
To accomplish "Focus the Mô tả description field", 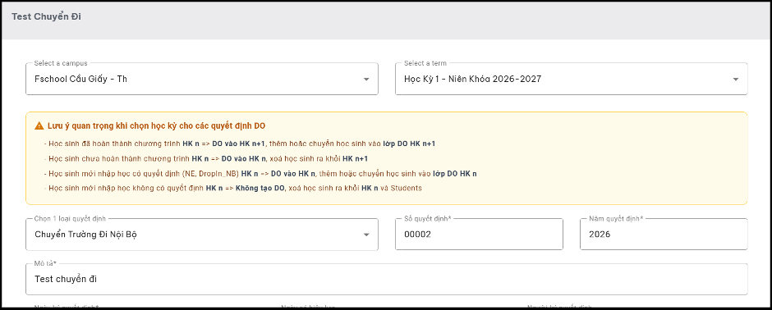I will [x=387, y=279].
